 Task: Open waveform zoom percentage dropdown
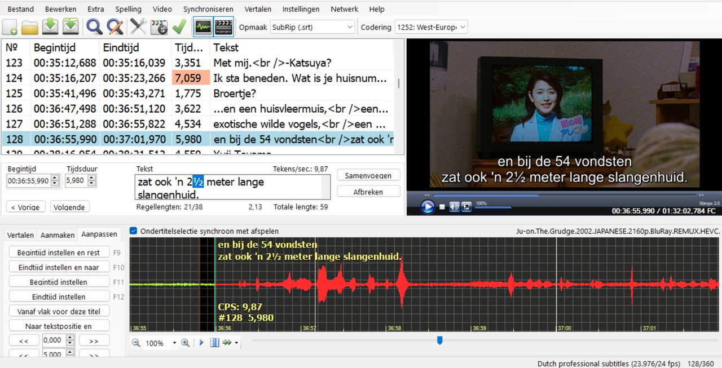click(174, 343)
